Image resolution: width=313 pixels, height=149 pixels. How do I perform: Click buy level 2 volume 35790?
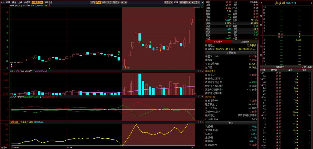pos(299,40)
